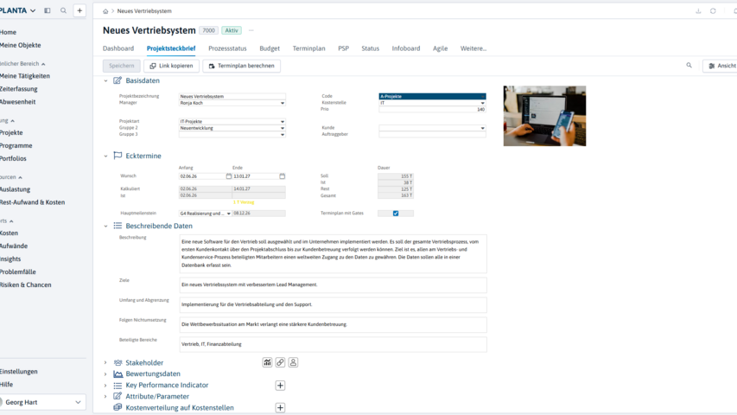Open the calendar picker for Wunsch Anfang
Screen dimensions: 737x415
(229, 176)
